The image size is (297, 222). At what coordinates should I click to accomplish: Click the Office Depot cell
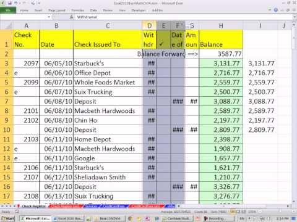108,73
